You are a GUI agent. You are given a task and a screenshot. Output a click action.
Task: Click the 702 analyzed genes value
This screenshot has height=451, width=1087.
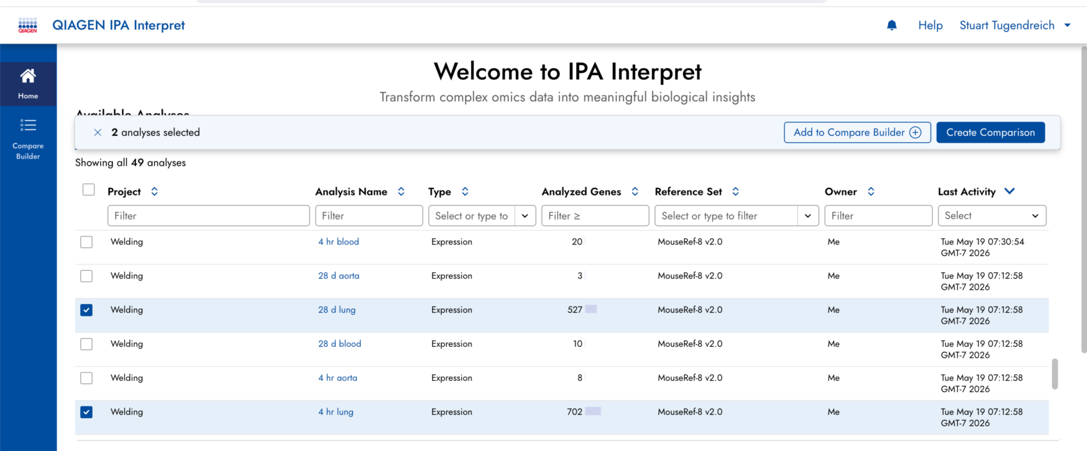point(575,412)
